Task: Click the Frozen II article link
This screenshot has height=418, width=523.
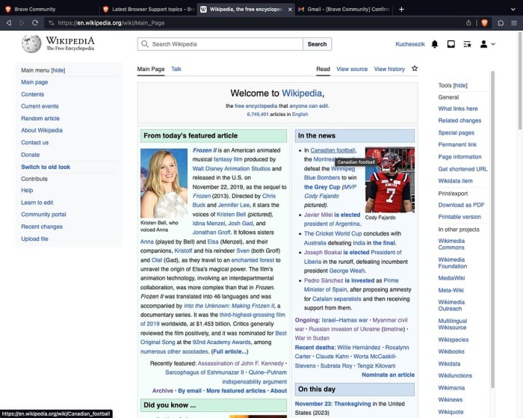Action: click(x=205, y=150)
